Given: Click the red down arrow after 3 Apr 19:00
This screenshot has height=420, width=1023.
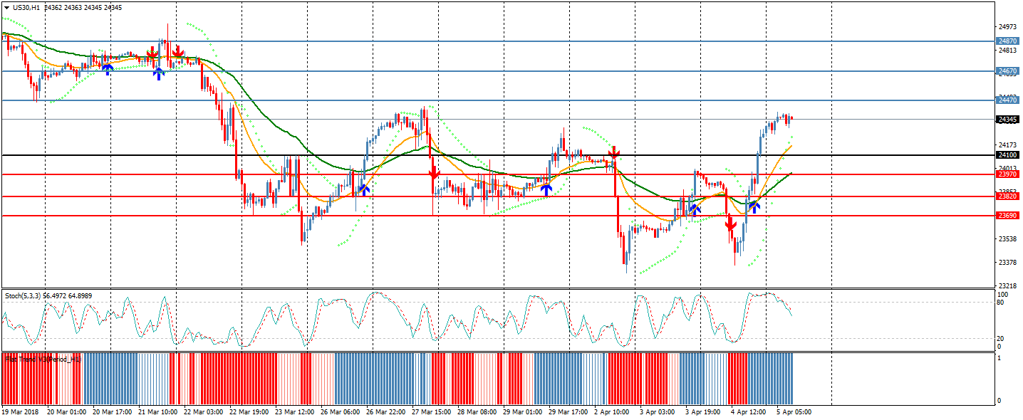Looking at the screenshot, I should [731, 225].
